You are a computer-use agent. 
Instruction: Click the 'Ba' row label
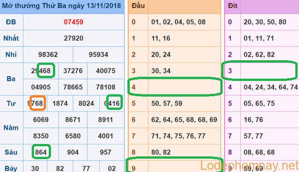click(x=11, y=79)
